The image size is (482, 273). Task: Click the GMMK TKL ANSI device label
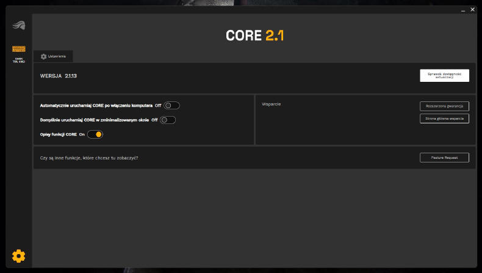click(x=18, y=60)
